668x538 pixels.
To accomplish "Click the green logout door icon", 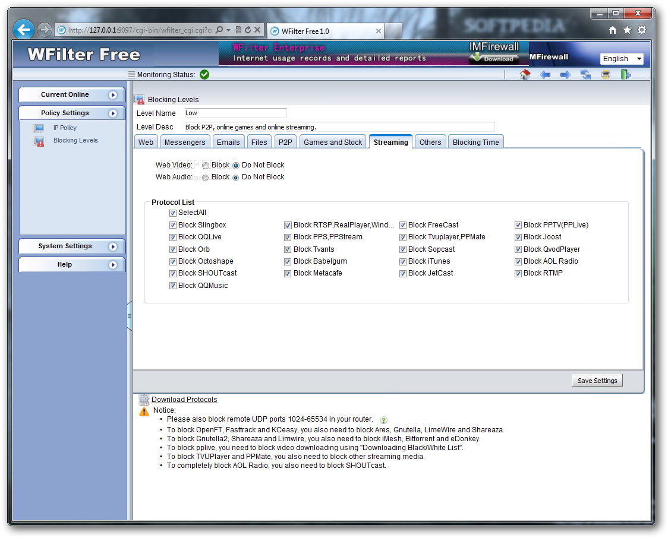I will click(x=625, y=75).
